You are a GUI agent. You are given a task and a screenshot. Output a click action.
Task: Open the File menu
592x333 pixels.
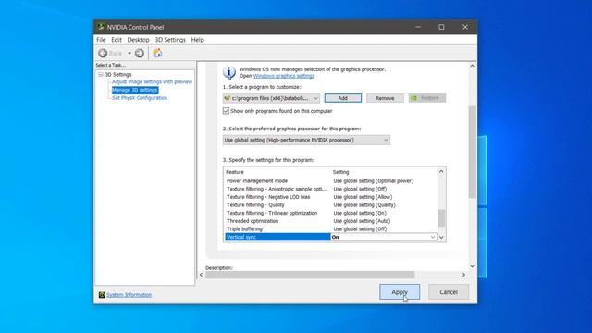pos(101,40)
